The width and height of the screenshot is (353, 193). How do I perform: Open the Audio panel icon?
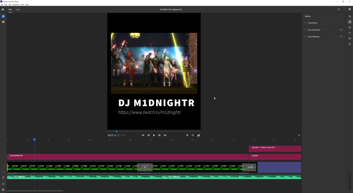click(350, 38)
